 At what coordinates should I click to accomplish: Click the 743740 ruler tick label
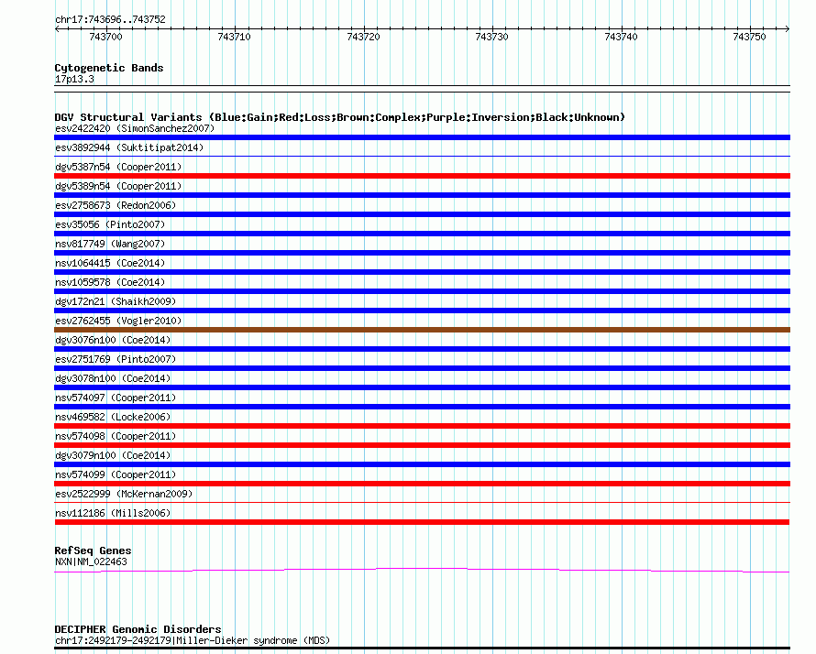point(621,37)
